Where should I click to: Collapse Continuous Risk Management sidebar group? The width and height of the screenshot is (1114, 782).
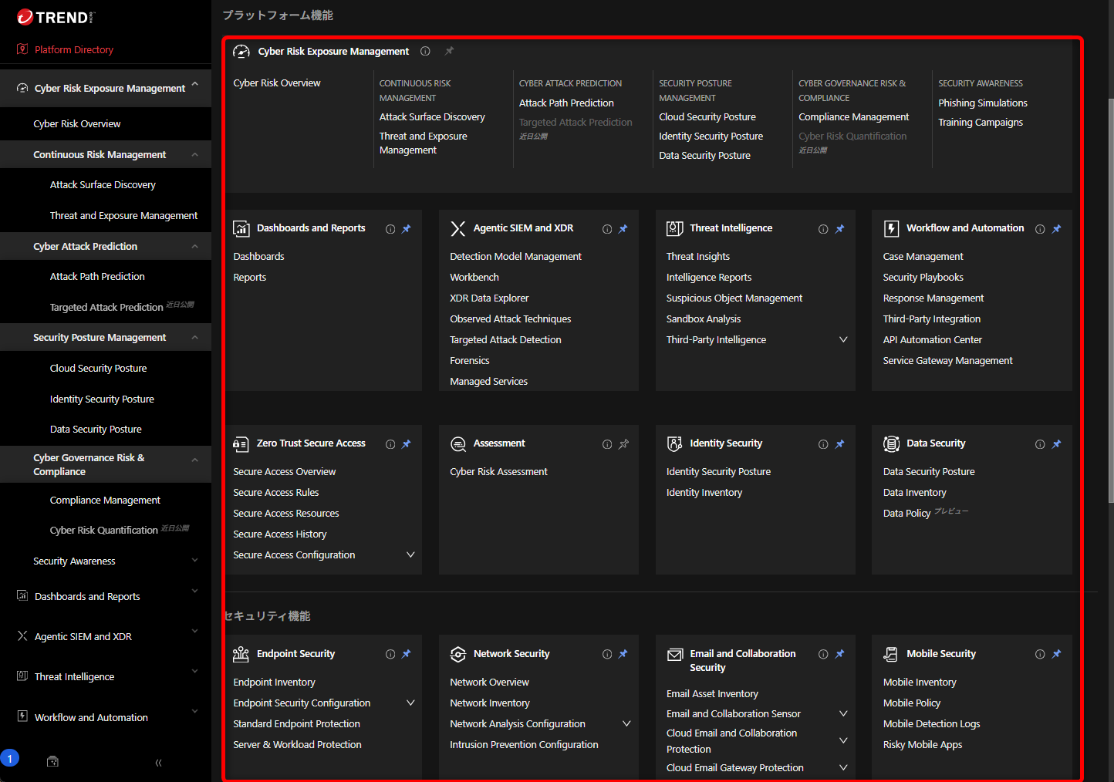[195, 155]
